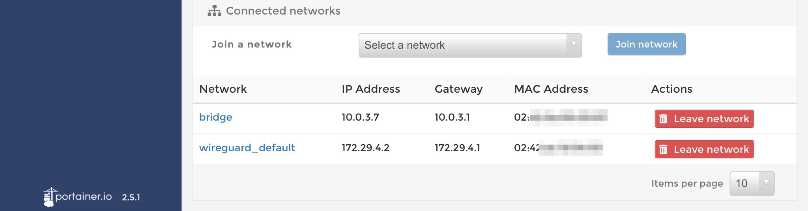Open the Select a network dropdown
Viewport: 808px width, 211px height.
(462, 46)
